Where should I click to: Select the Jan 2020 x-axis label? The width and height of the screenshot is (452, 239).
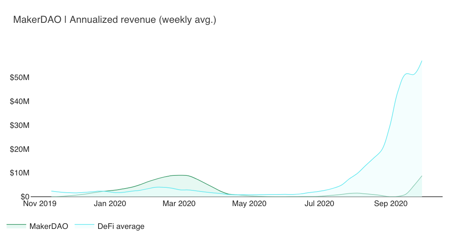(110, 204)
